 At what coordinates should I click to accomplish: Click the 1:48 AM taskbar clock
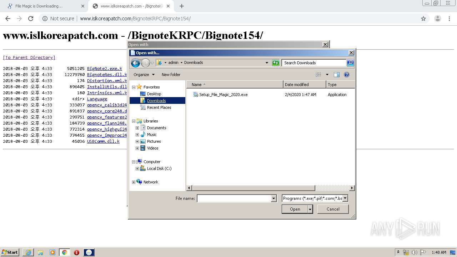(439, 252)
